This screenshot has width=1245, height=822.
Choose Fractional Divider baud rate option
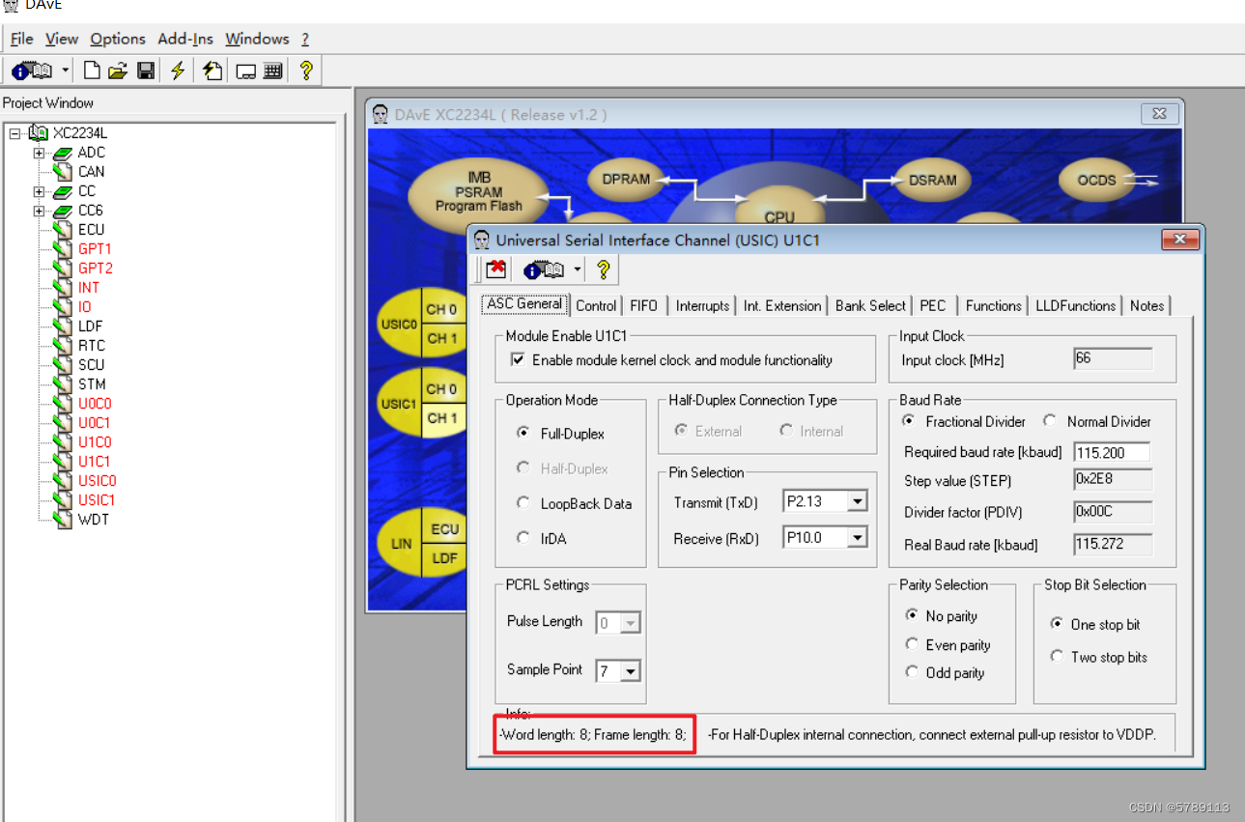909,421
